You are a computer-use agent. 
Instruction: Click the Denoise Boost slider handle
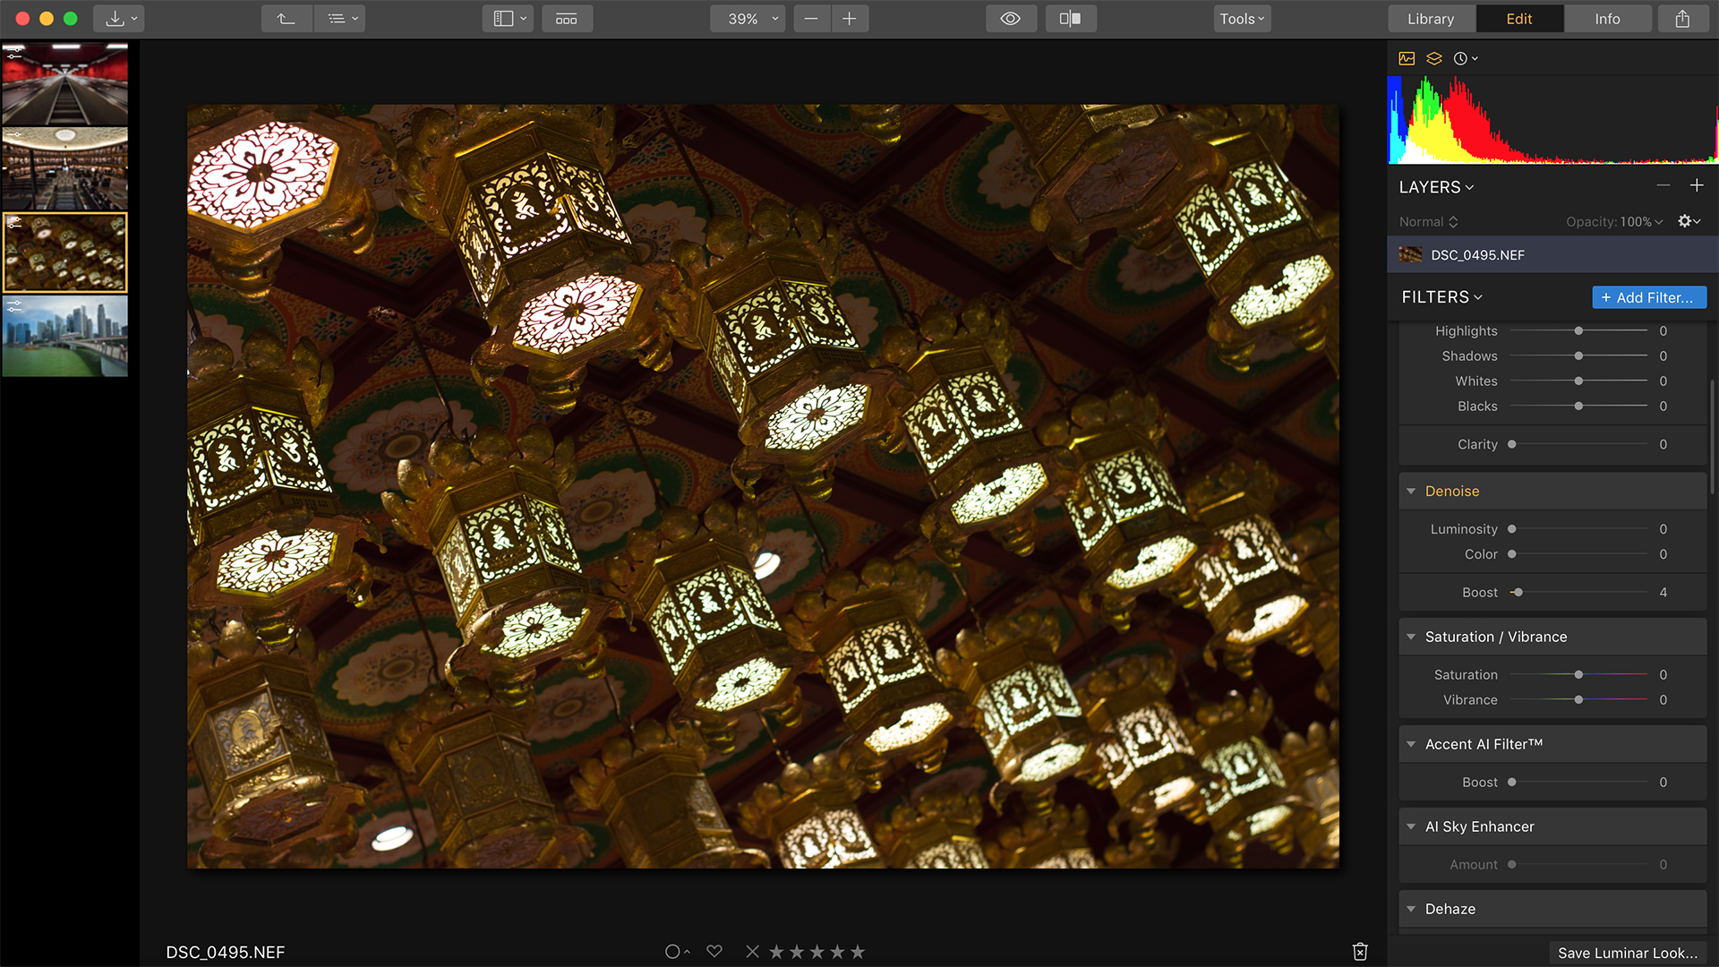[1518, 592]
